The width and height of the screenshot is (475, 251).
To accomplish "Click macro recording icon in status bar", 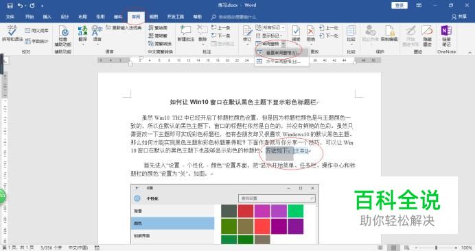I will [97, 248].
